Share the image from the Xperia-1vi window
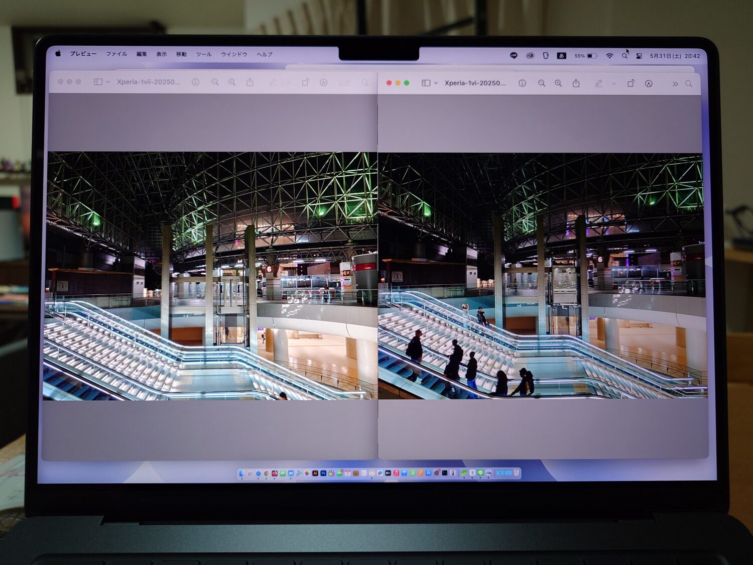The image size is (753, 565). [x=576, y=83]
